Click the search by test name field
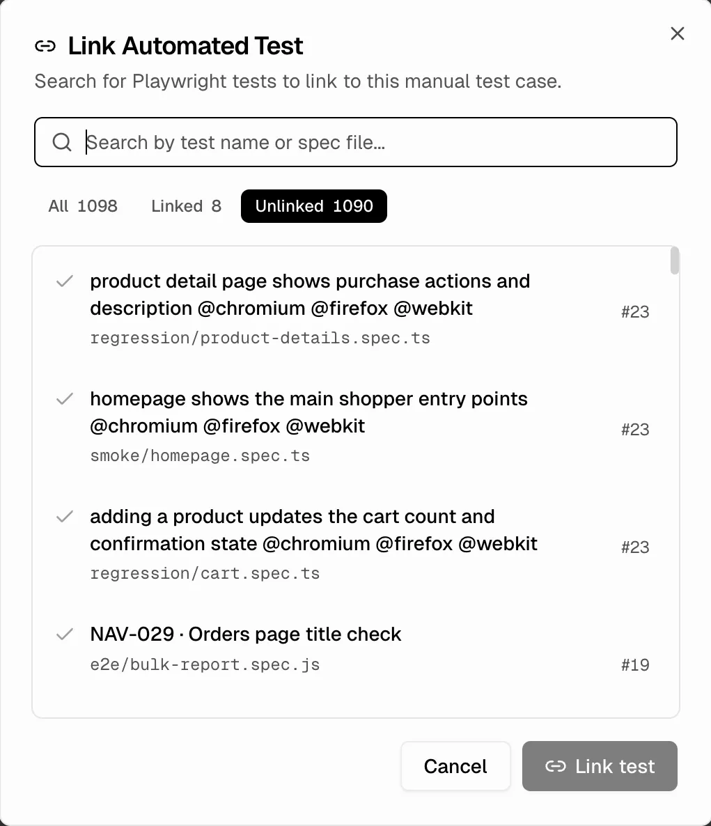Viewport: 711px width, 826px height. click(x=348, y=142)
